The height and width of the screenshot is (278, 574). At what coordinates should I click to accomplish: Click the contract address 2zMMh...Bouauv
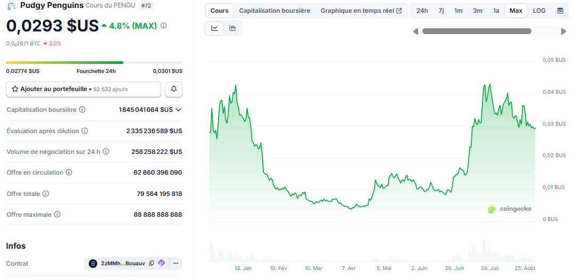click(x=123, y=263)
